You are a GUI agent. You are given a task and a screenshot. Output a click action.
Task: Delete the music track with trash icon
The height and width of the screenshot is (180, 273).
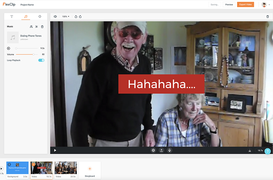click(x=42, y=27)
